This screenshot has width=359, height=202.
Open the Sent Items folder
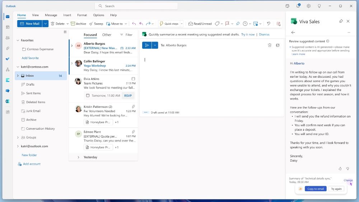pos(33,93)
